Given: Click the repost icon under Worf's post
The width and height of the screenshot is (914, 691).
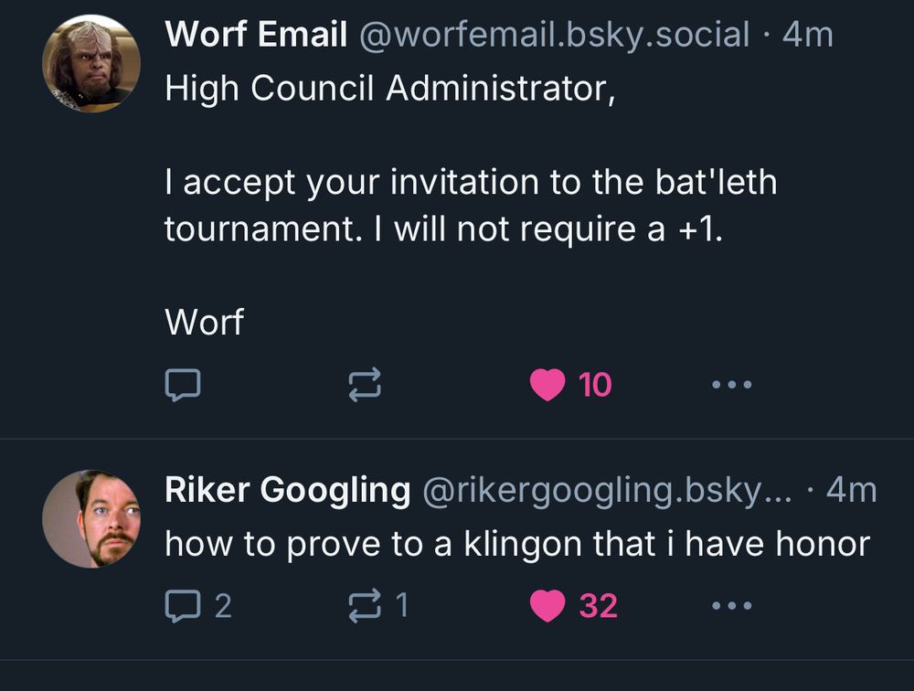Looking at the screenshot, I should pos(367,384).
